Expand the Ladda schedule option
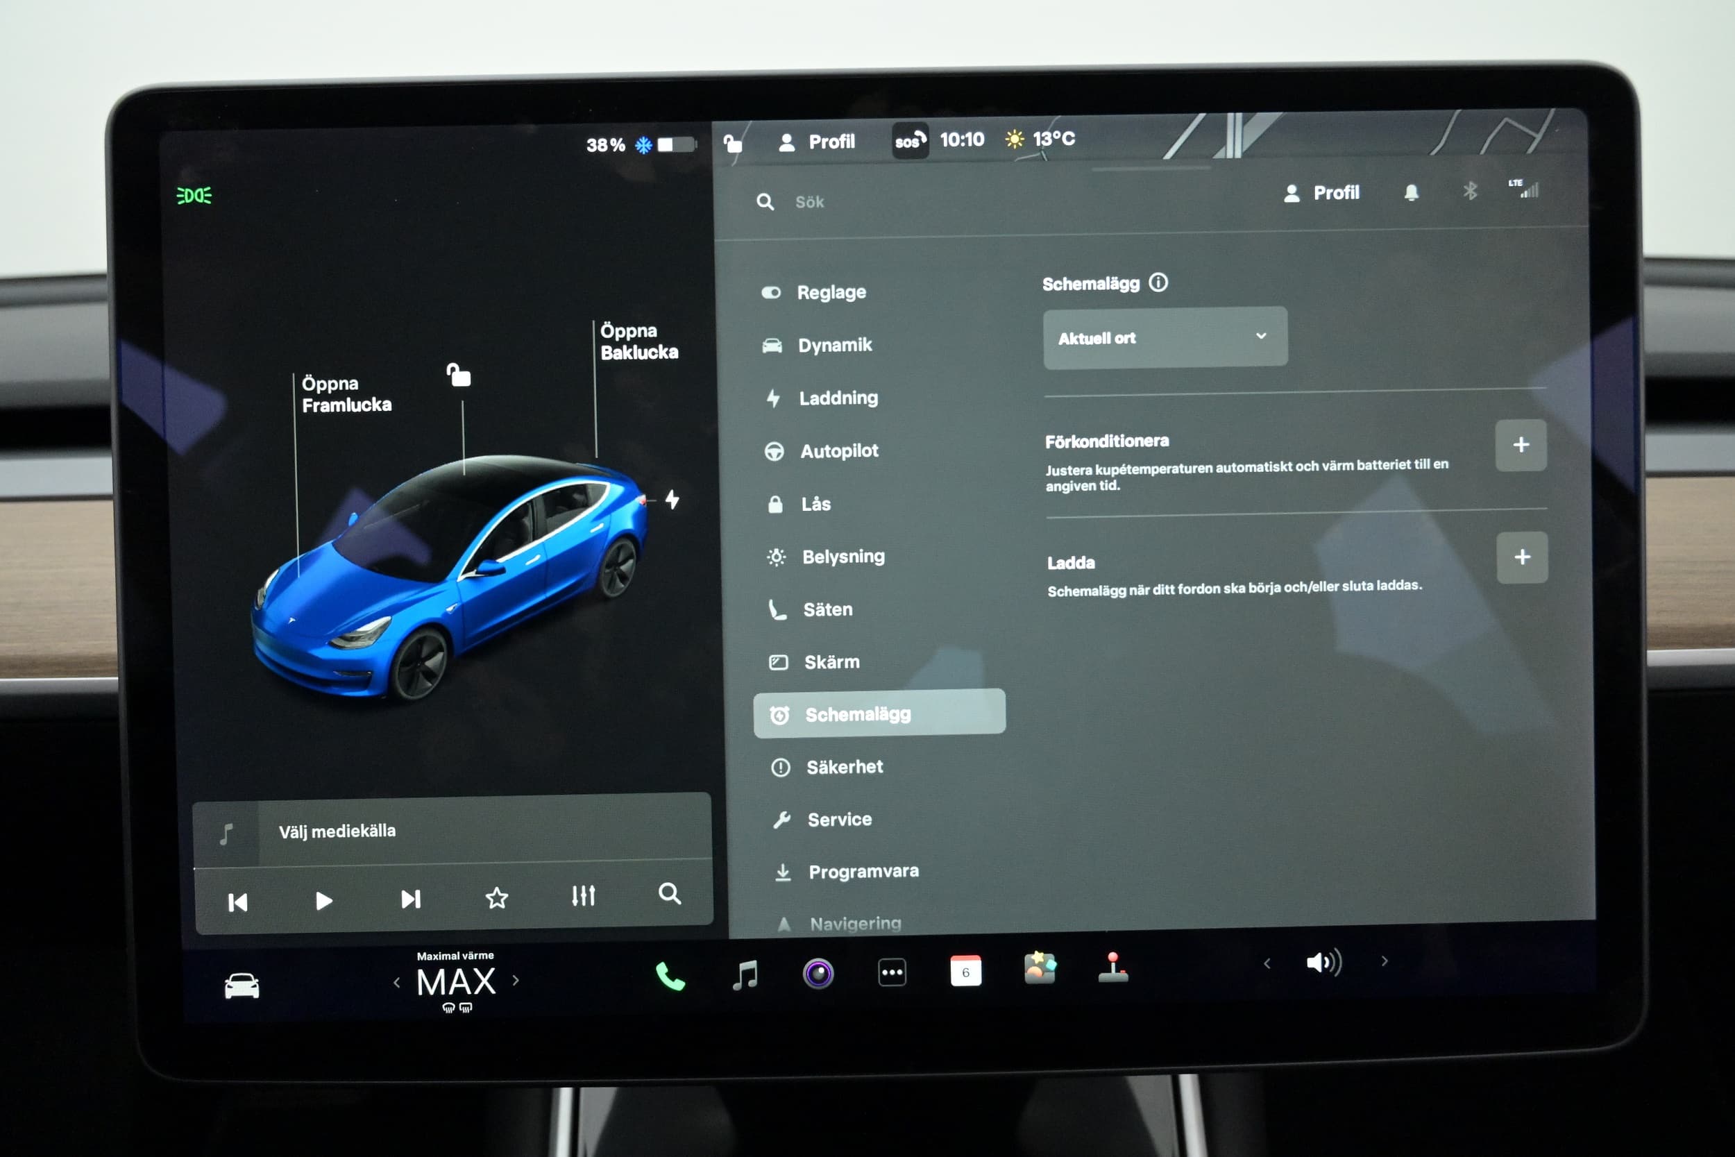Screen dimensions: 1735x1157 pyautogui.click(x=1521, y=558)
